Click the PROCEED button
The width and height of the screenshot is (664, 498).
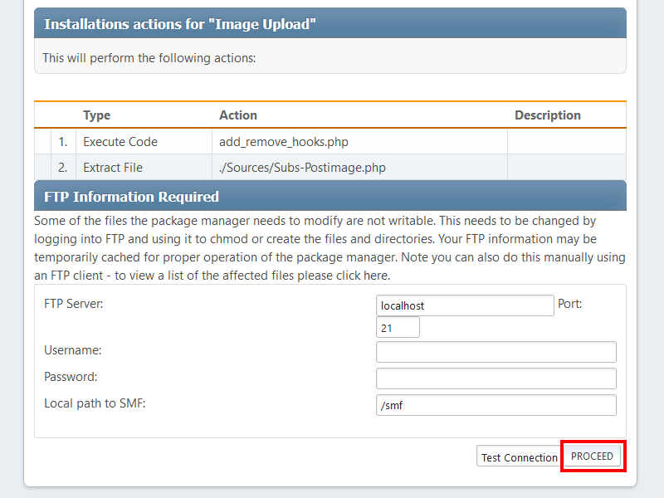593,456
